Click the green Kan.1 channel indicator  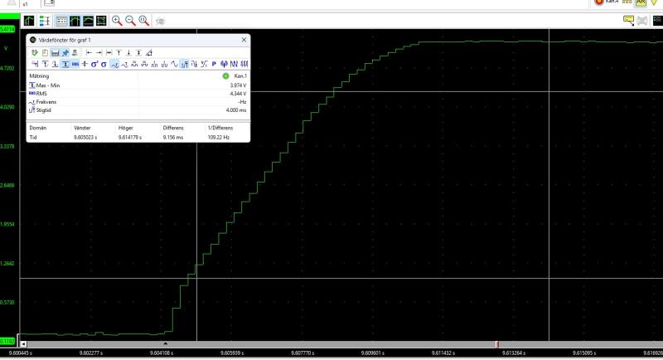[225, 76]
